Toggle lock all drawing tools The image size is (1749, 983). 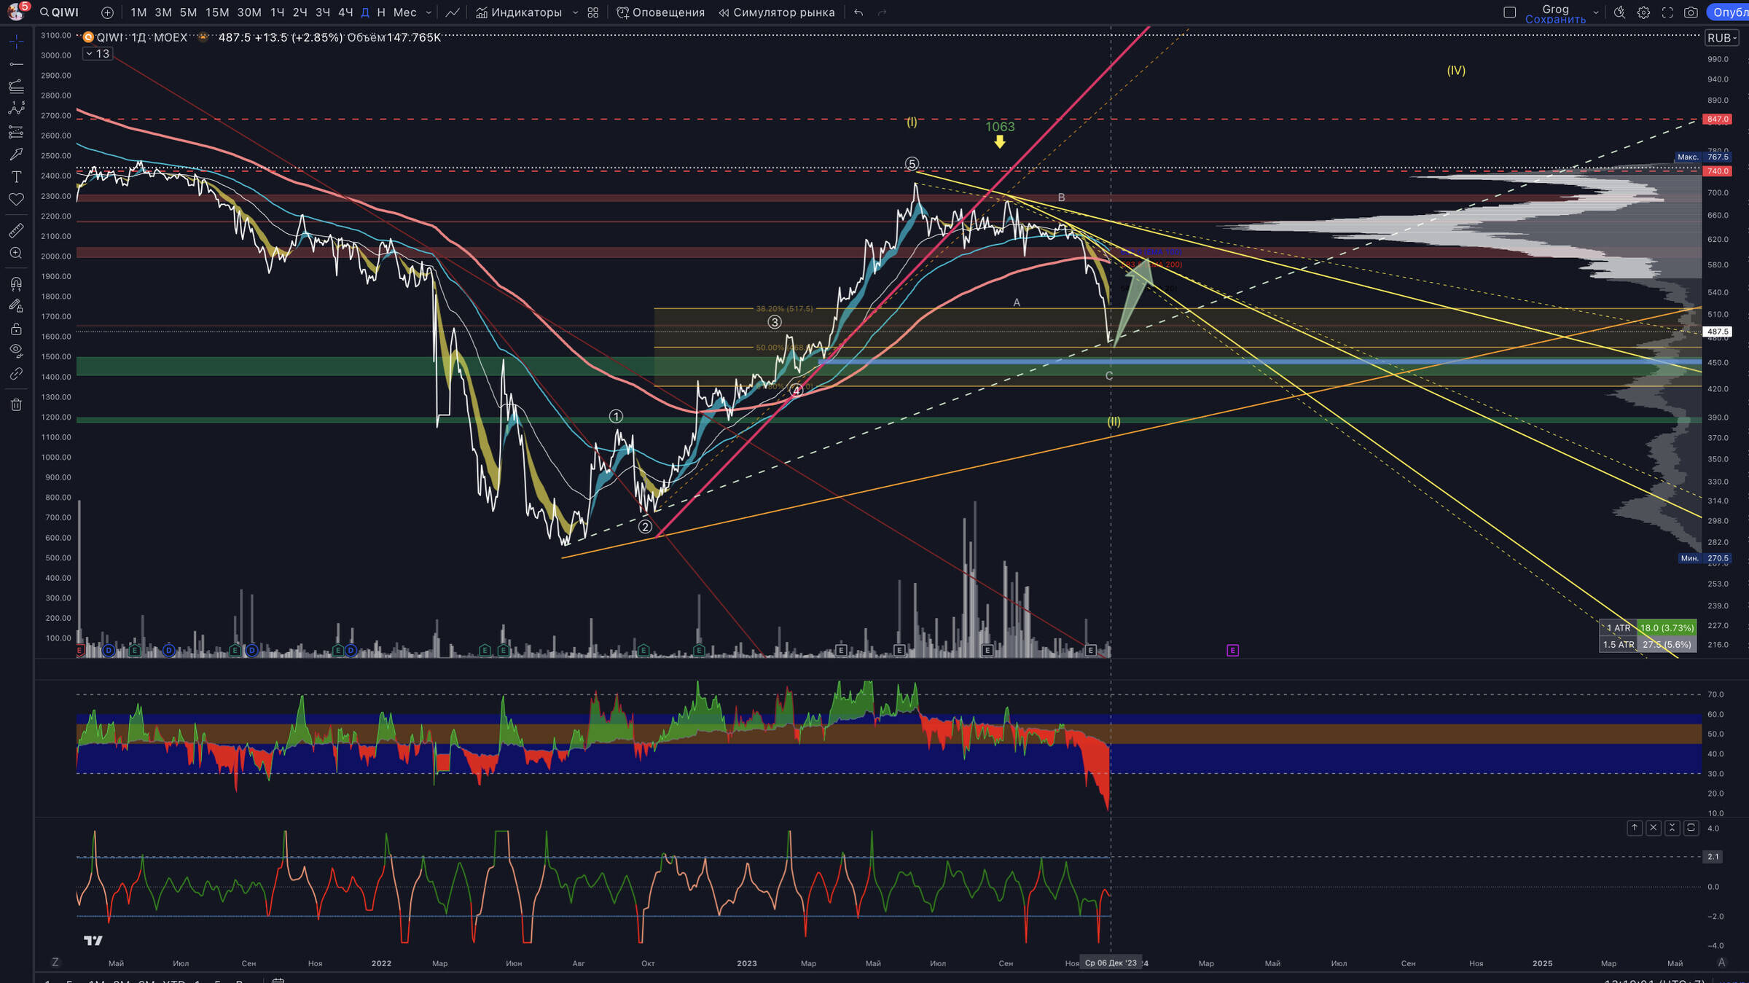coord(16,329)
